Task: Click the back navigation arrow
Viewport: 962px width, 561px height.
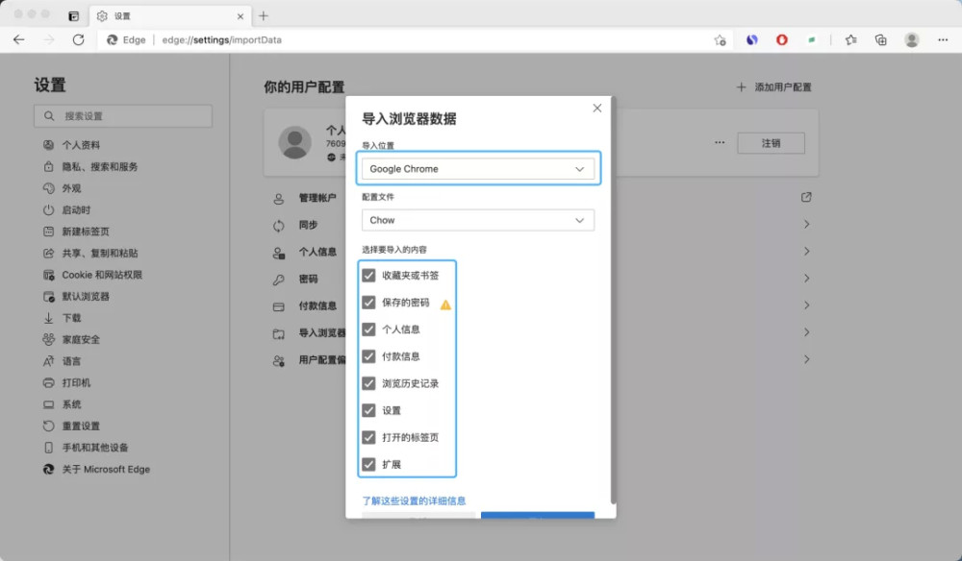Action: coord(19,40)
